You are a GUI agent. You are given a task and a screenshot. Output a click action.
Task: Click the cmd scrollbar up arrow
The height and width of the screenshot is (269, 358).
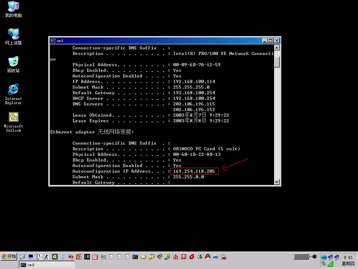click(x=277, y=48)
